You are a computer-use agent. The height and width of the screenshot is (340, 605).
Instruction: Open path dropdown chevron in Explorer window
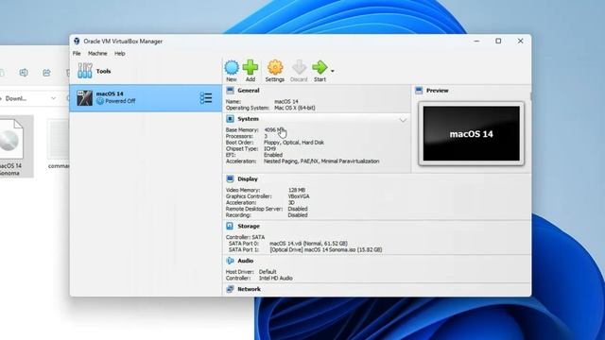pyautogui.click(x=53, y=98)
